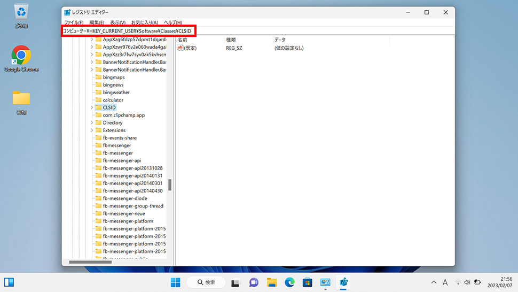Select the fb-messenger-api20140430 key
Image resolution: width=518 pixels, height=292 pixels.
133,191
